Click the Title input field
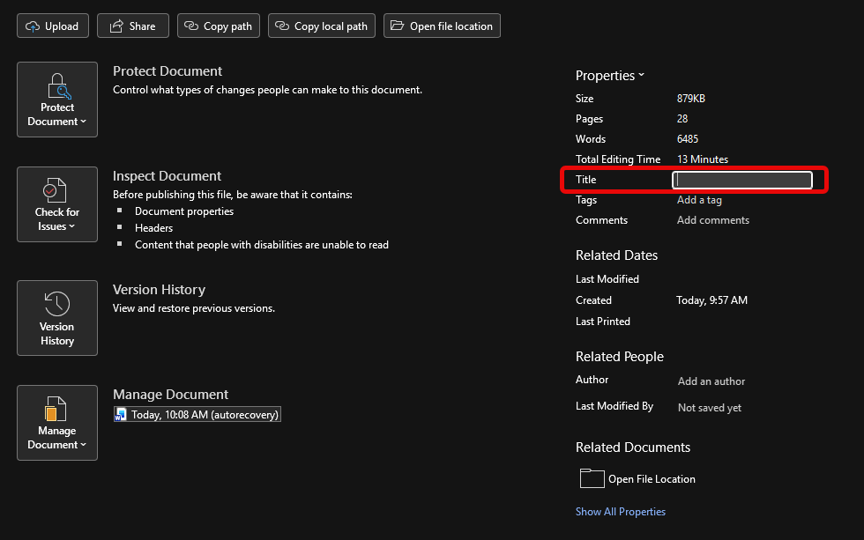Image resolution: width=864 pixels, height=540 pixels. click(x=741, y=180)
